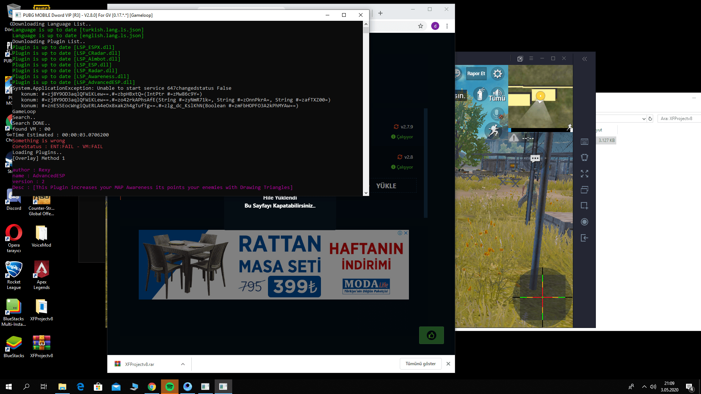Open File Explorer from the taskbar
Image resolution: width=701 pixels, height=394 pixels.
click(62, 387)
